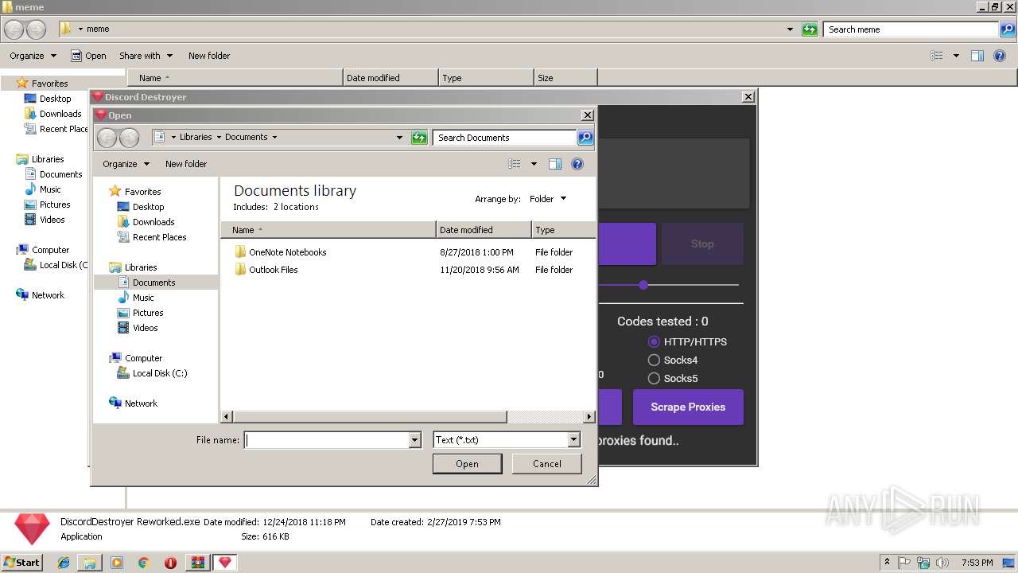Sort by the Name column in the Open dialog

pyautogui.click(x=328, y=230)
